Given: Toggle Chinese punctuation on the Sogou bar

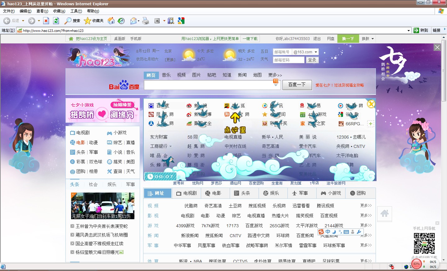Looking at the screenshot, I should (340, 232).
